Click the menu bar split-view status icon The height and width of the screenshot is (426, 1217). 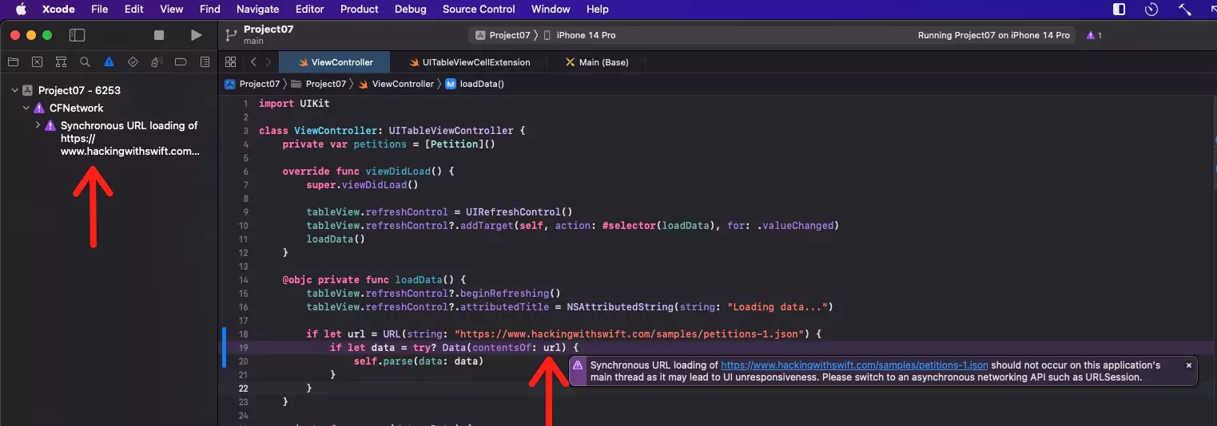1119,9
